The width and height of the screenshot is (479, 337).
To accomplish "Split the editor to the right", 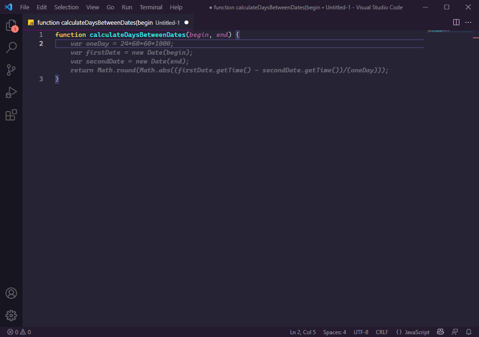I will pos(457,22).
